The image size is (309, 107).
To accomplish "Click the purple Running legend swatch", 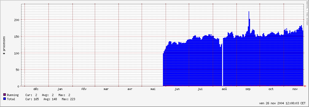I will pyautogui.click(x=4, y=95).
